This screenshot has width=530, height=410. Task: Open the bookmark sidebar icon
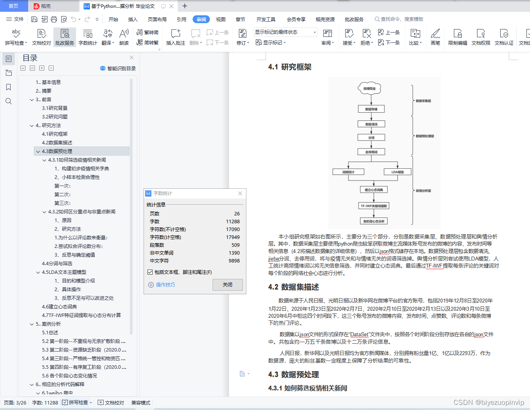9,87
